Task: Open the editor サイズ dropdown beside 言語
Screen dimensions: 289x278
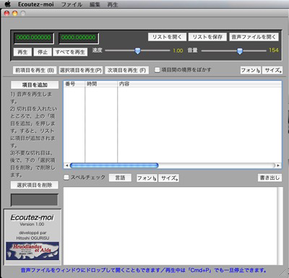Action: [x=168, y=178]
